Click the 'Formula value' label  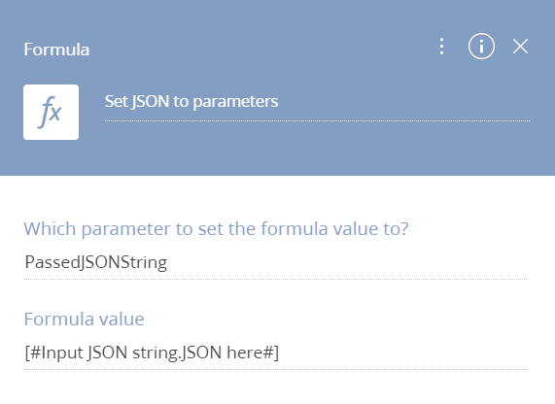pos(84,320)
